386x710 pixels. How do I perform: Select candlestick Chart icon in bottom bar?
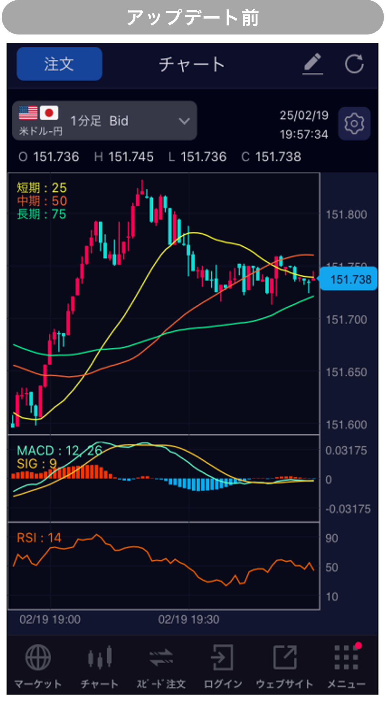coord(100,657)
